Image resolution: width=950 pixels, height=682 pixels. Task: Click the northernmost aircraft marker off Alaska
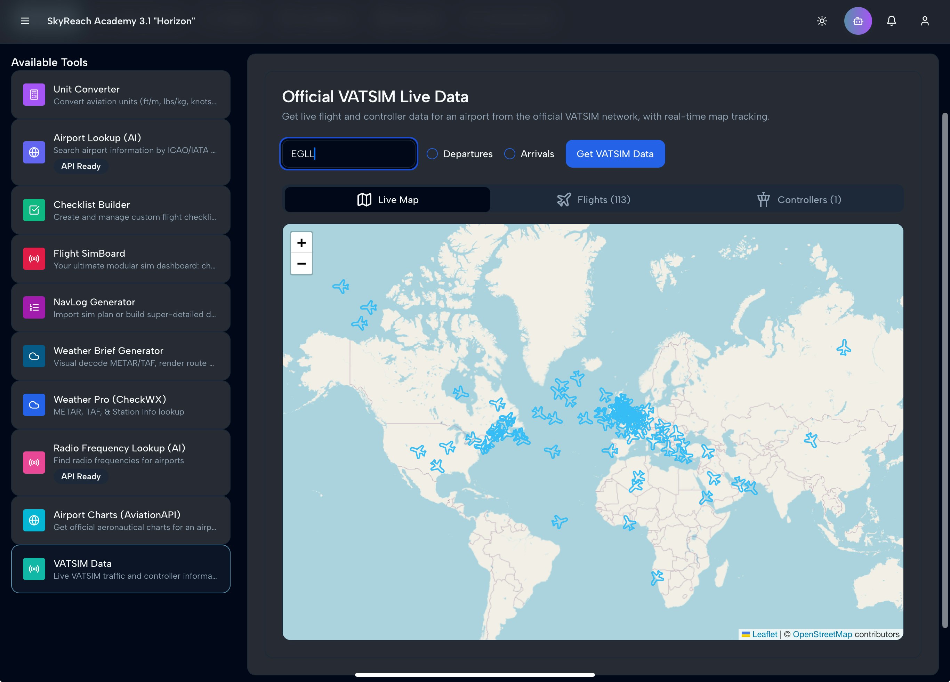[x=341, y=287]
